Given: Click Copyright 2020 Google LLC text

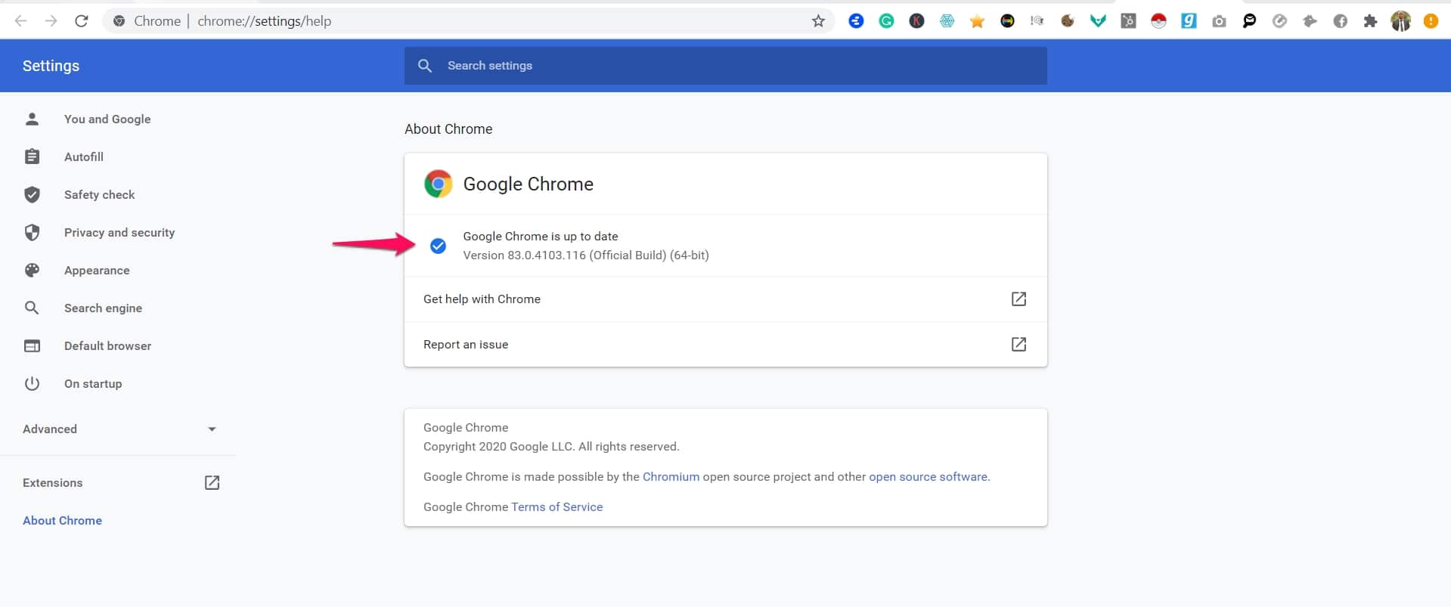Looking at the screenshot, I should tap(551, 447).
